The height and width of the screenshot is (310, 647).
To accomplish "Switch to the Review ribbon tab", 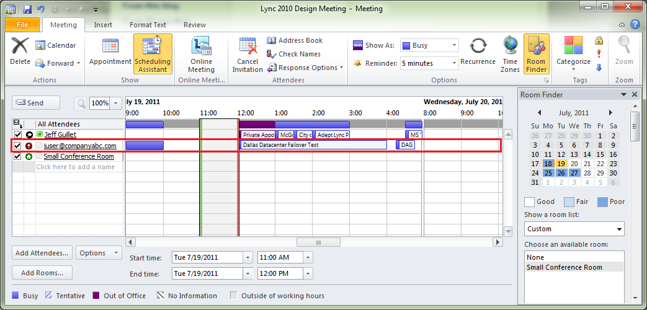I will pyautogui.click(x=195, y=25).
